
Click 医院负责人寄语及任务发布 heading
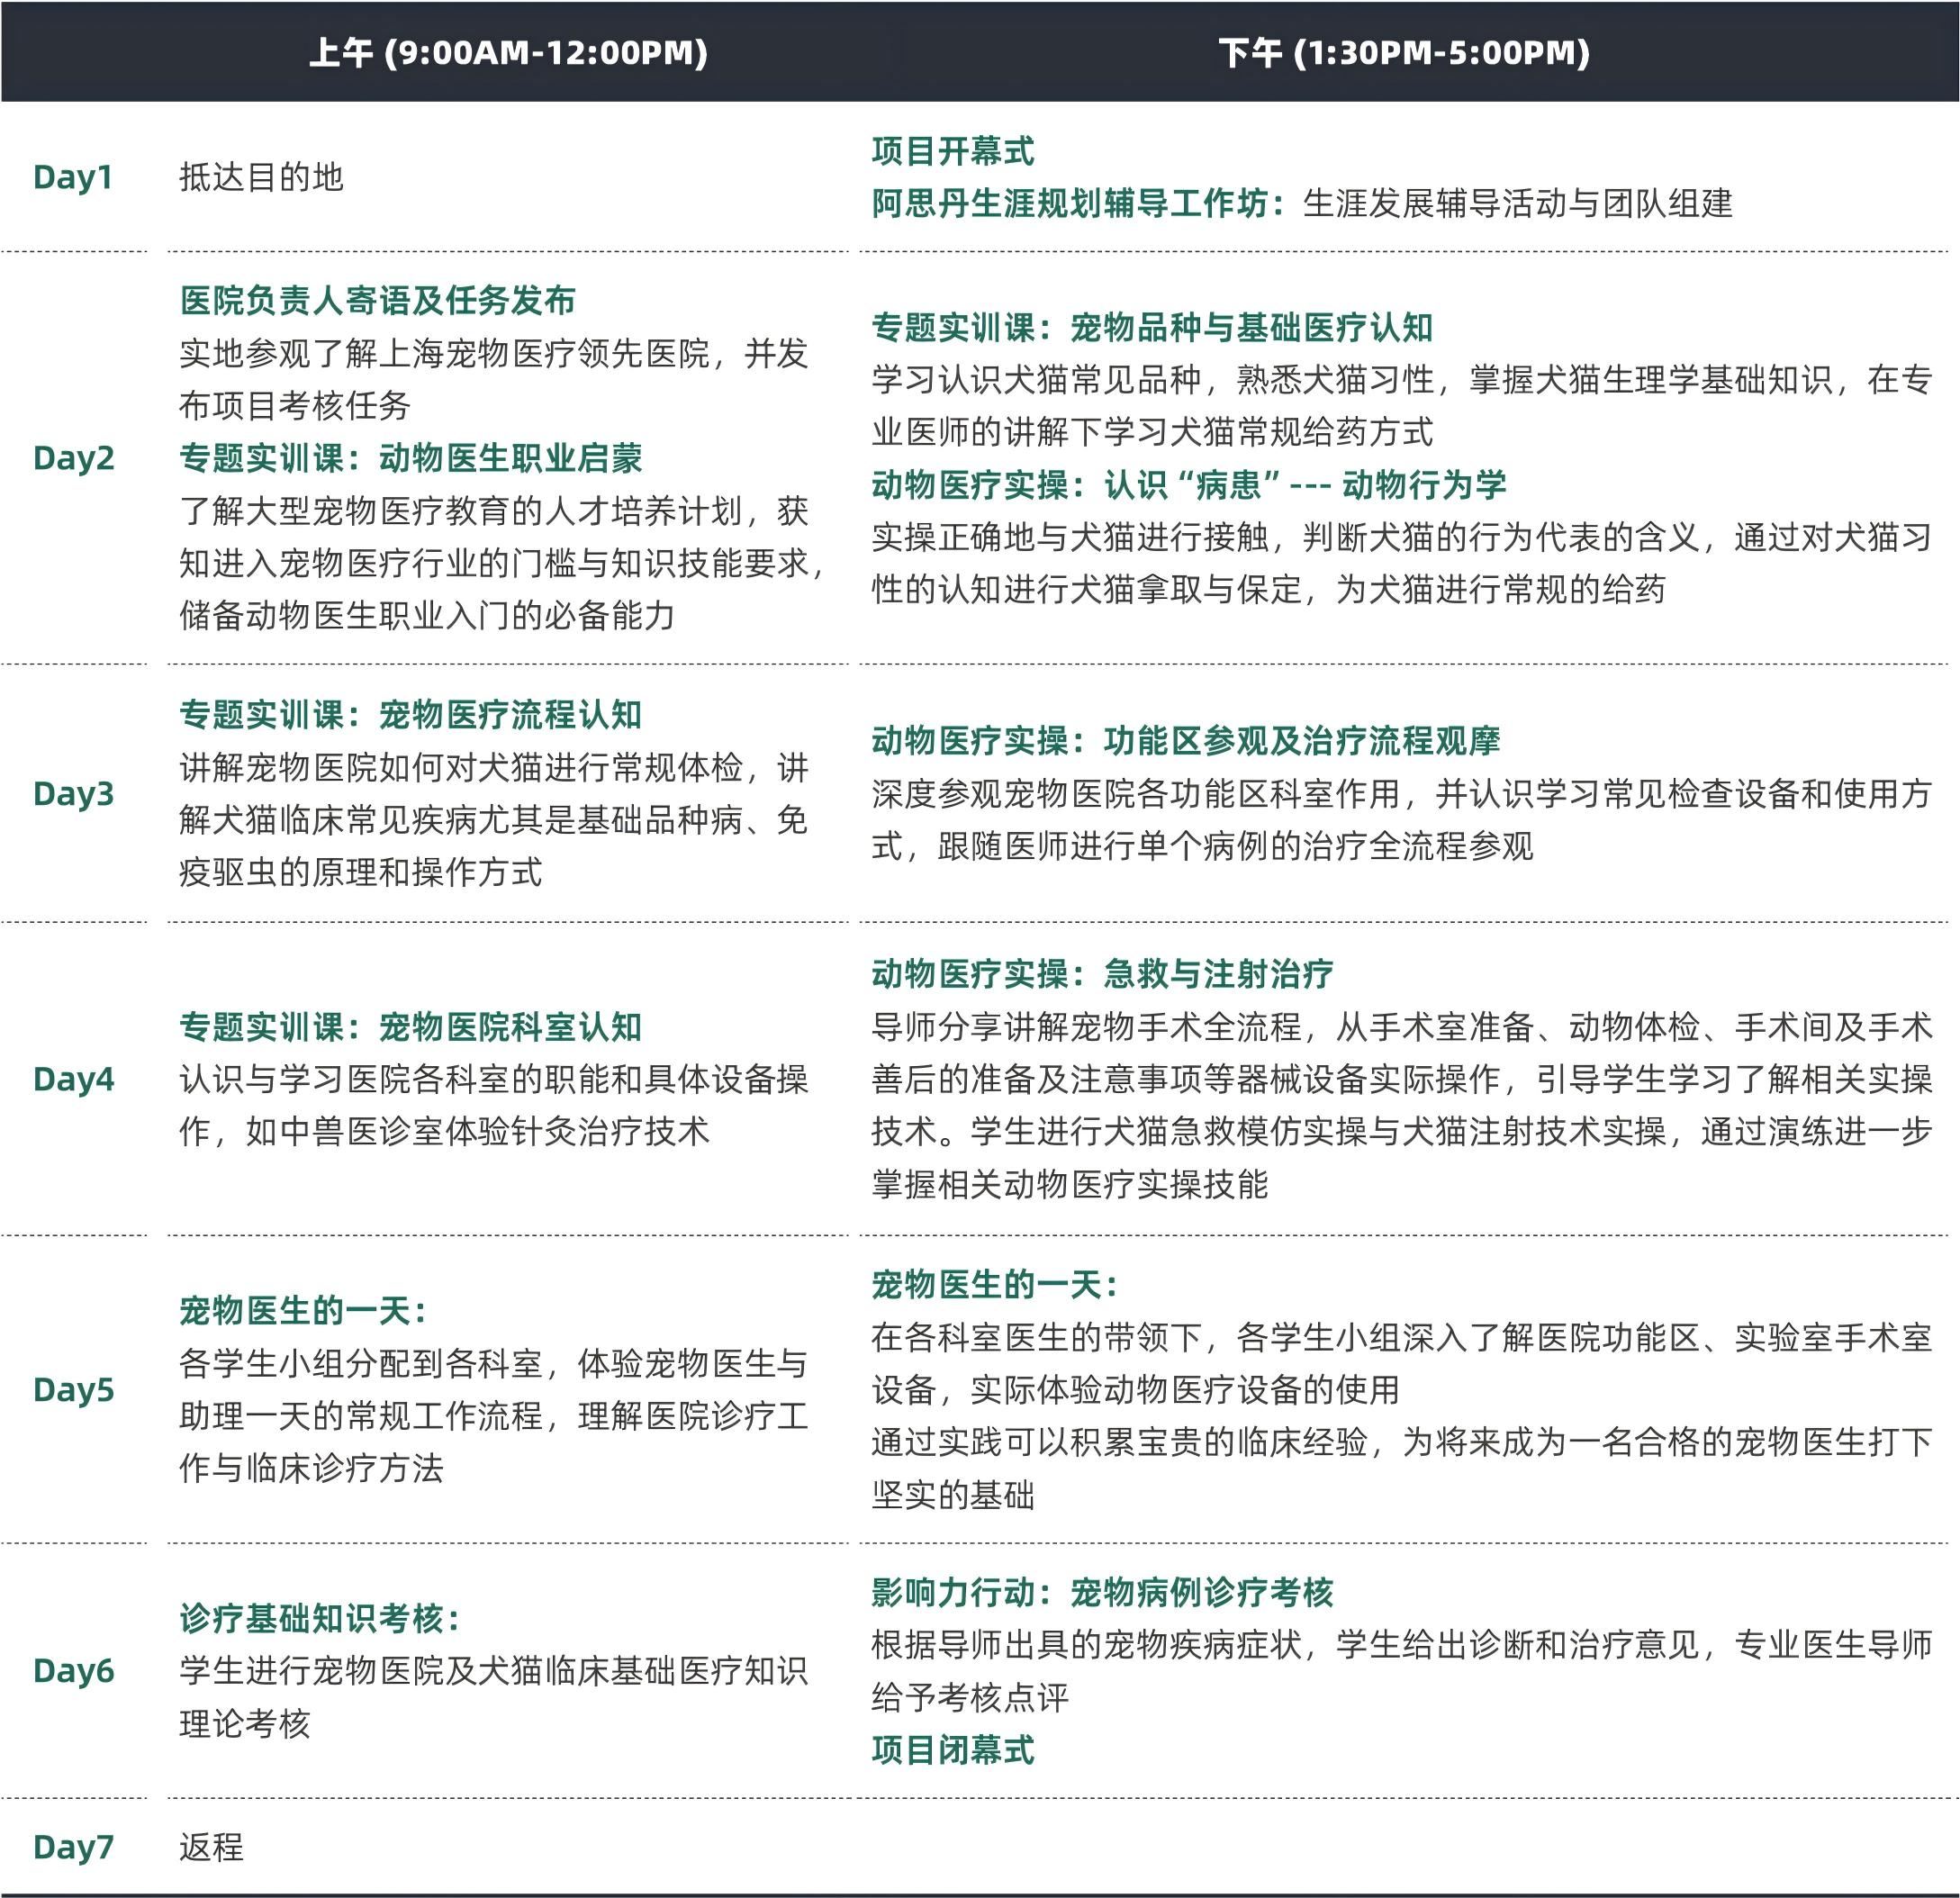pyautogui.click(x=377, y=300)
